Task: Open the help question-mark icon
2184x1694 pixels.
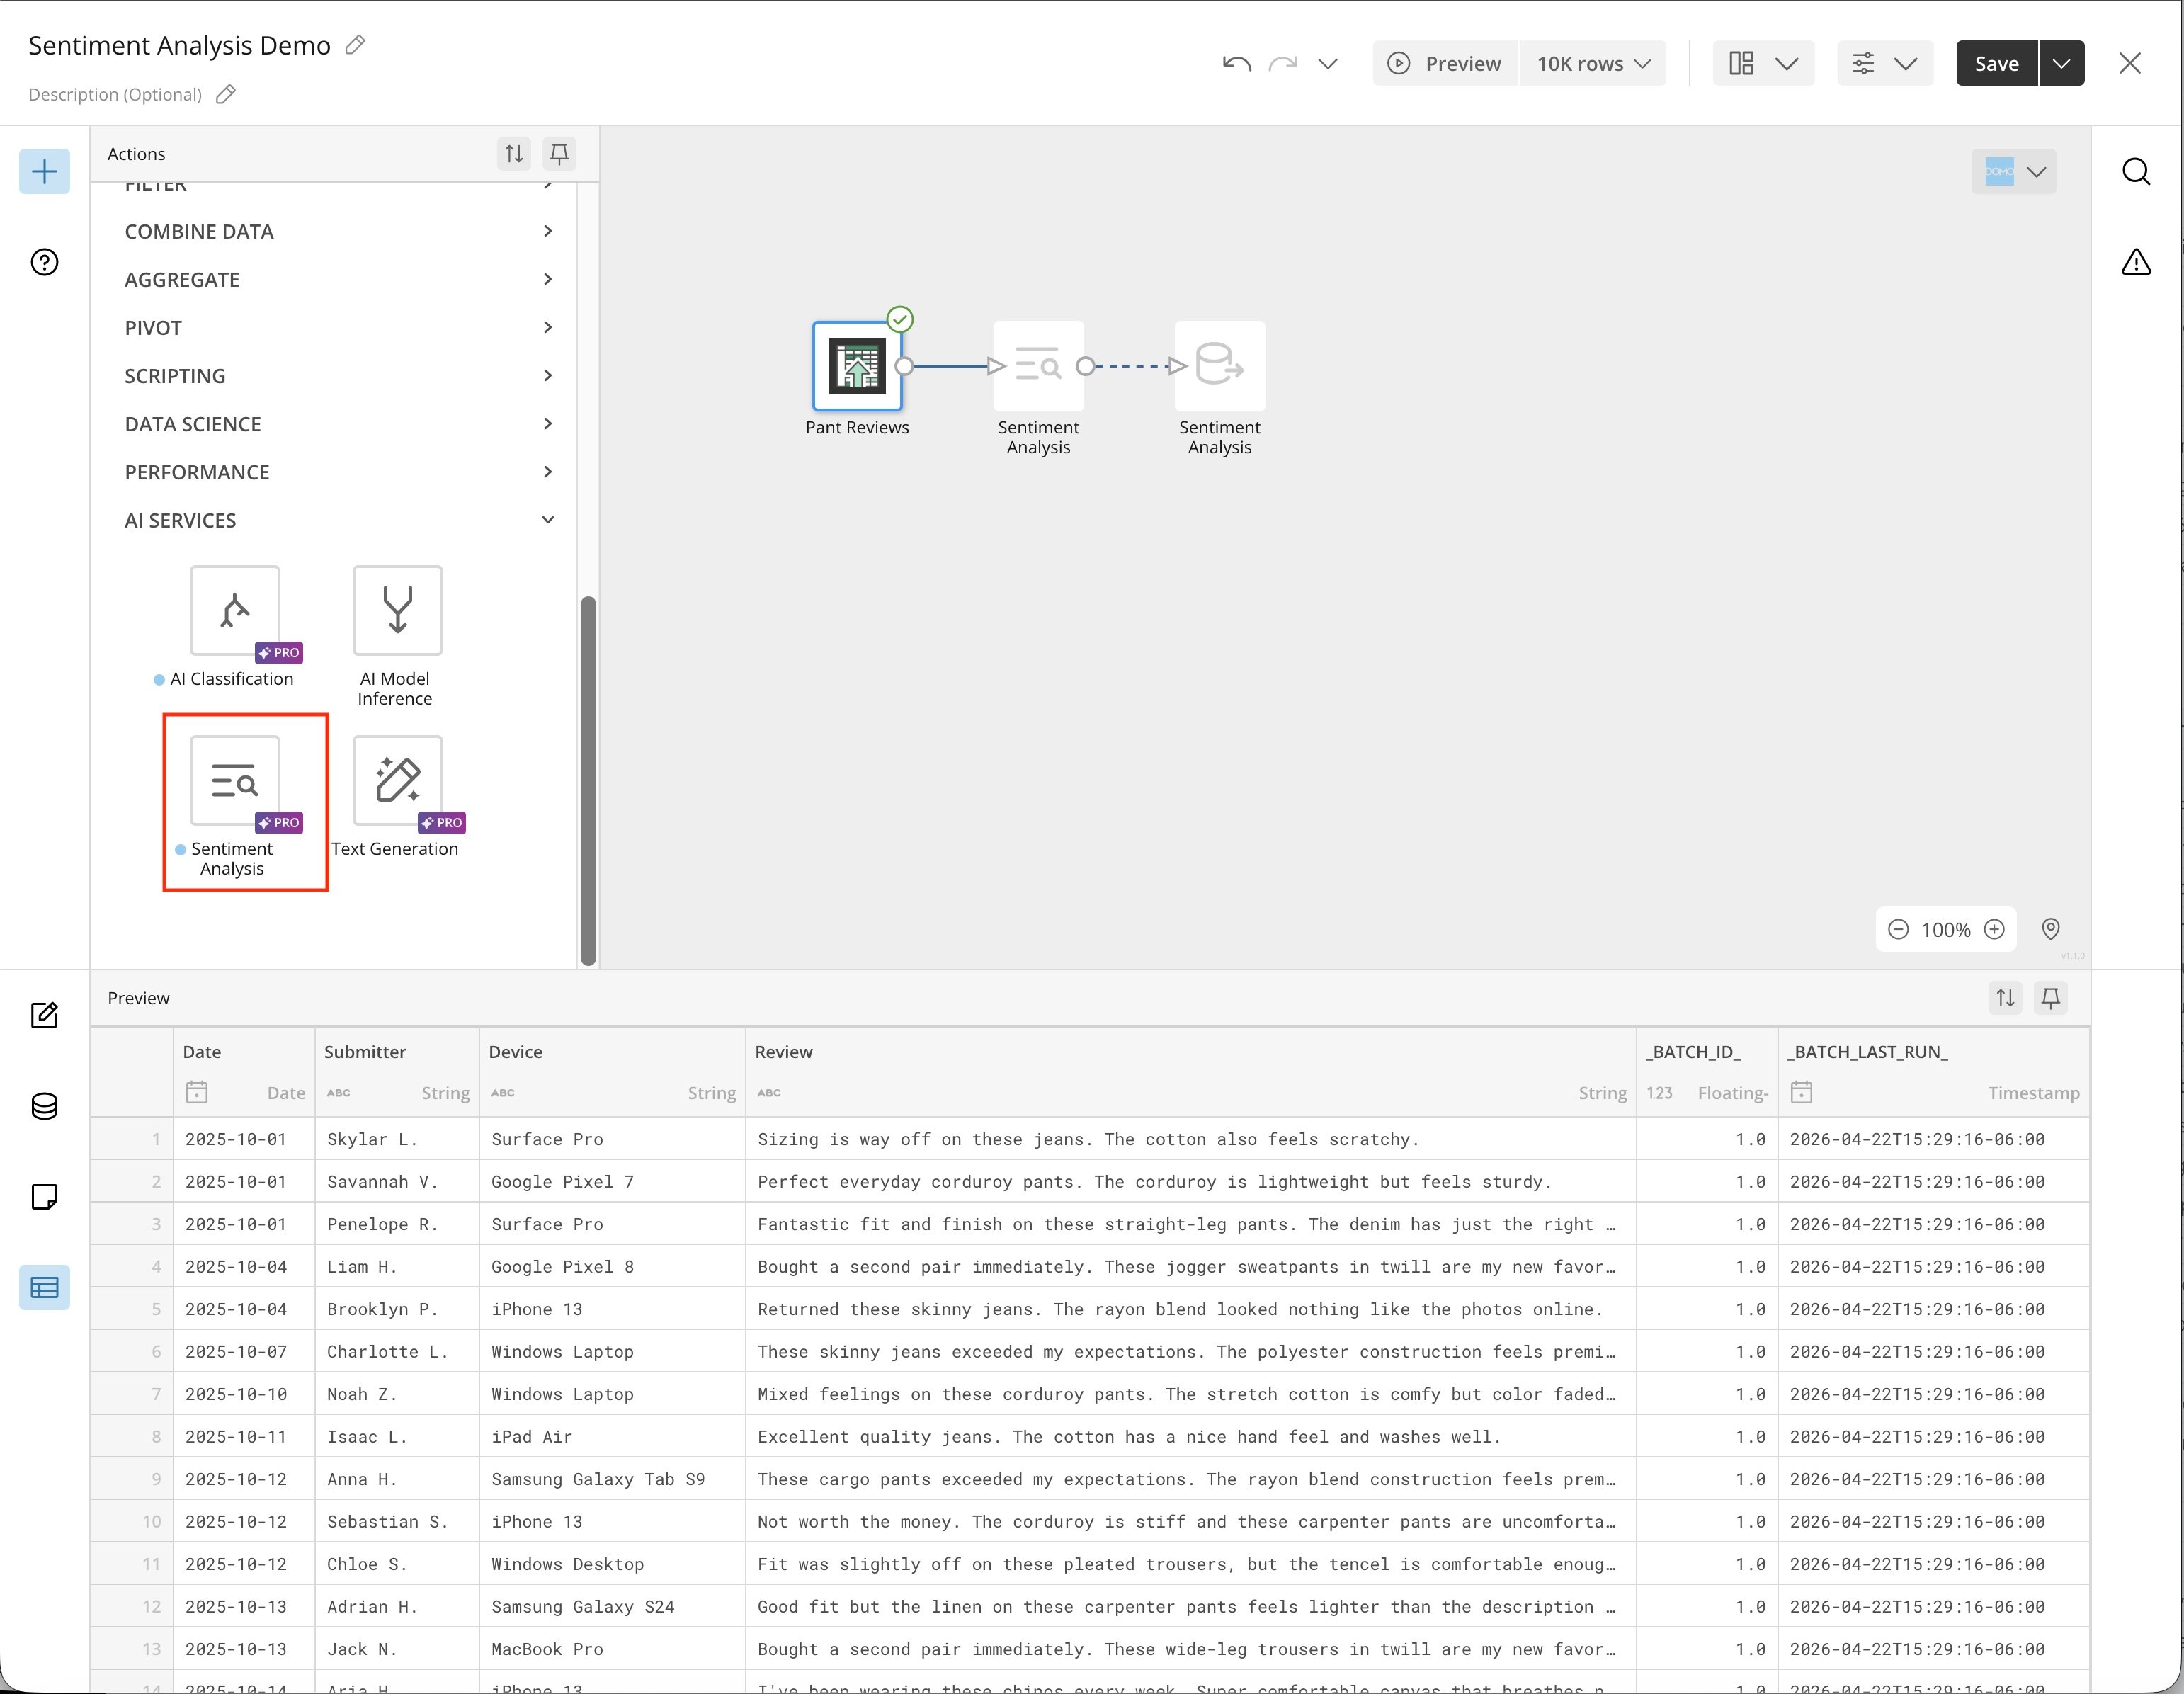Action: coord(45,262)
